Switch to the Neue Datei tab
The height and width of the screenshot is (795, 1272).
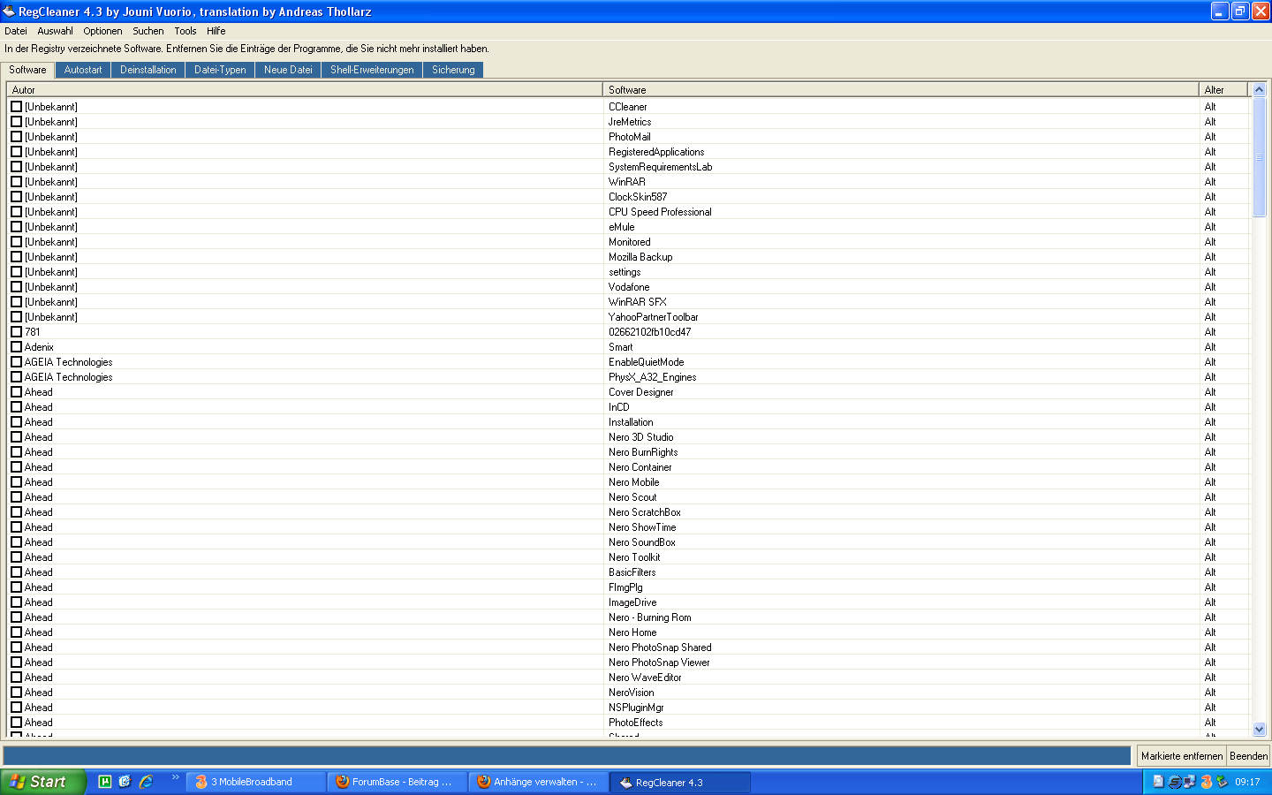[x=288, y=70]
